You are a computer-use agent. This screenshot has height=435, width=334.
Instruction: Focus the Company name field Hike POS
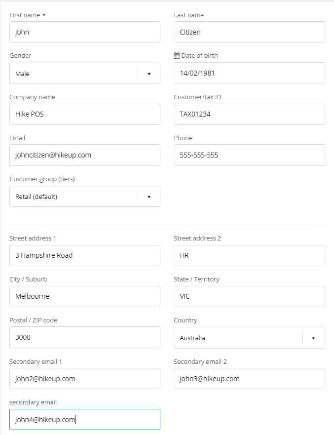[x=85, y=114]
